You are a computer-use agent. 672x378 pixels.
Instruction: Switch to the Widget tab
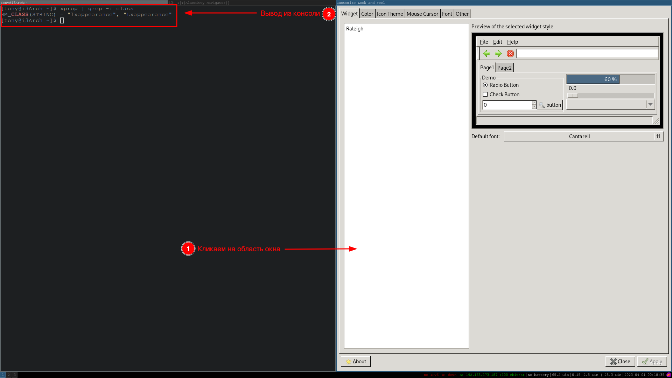point(349,14)
